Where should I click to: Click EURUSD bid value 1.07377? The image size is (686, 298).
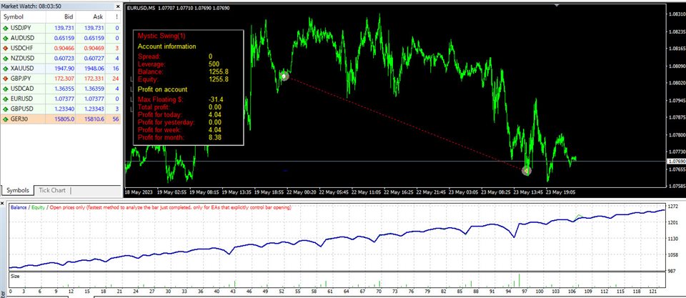pos(63,99)
